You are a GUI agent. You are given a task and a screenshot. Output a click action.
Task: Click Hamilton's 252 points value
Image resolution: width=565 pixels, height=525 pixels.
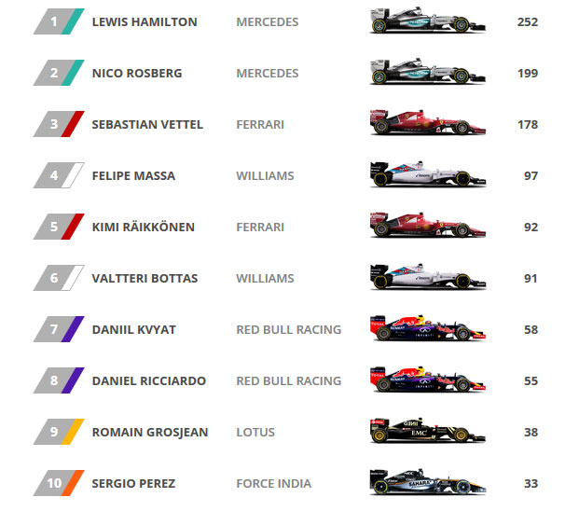[528, 22]
